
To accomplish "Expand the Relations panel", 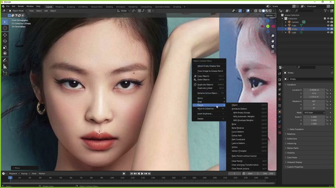I will coord(291,134).
